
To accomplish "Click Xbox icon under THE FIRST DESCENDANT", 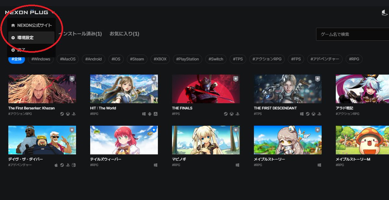I will coord(313,114).
